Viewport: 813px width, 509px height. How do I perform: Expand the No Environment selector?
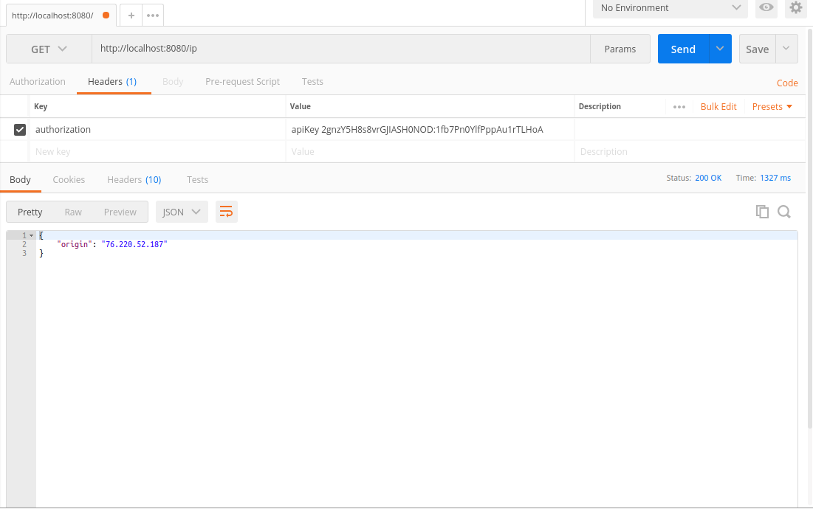(x=670, y=8)
